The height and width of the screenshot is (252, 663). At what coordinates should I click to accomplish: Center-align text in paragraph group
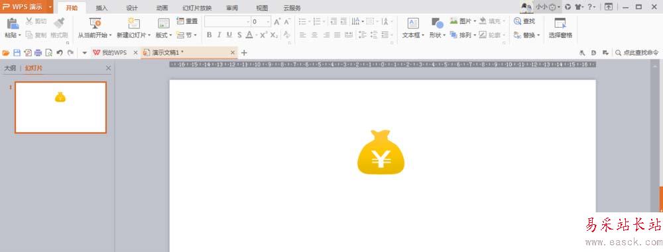314,35
